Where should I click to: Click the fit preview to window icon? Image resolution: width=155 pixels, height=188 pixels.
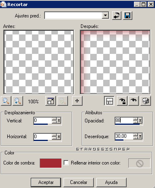point(51,101)
